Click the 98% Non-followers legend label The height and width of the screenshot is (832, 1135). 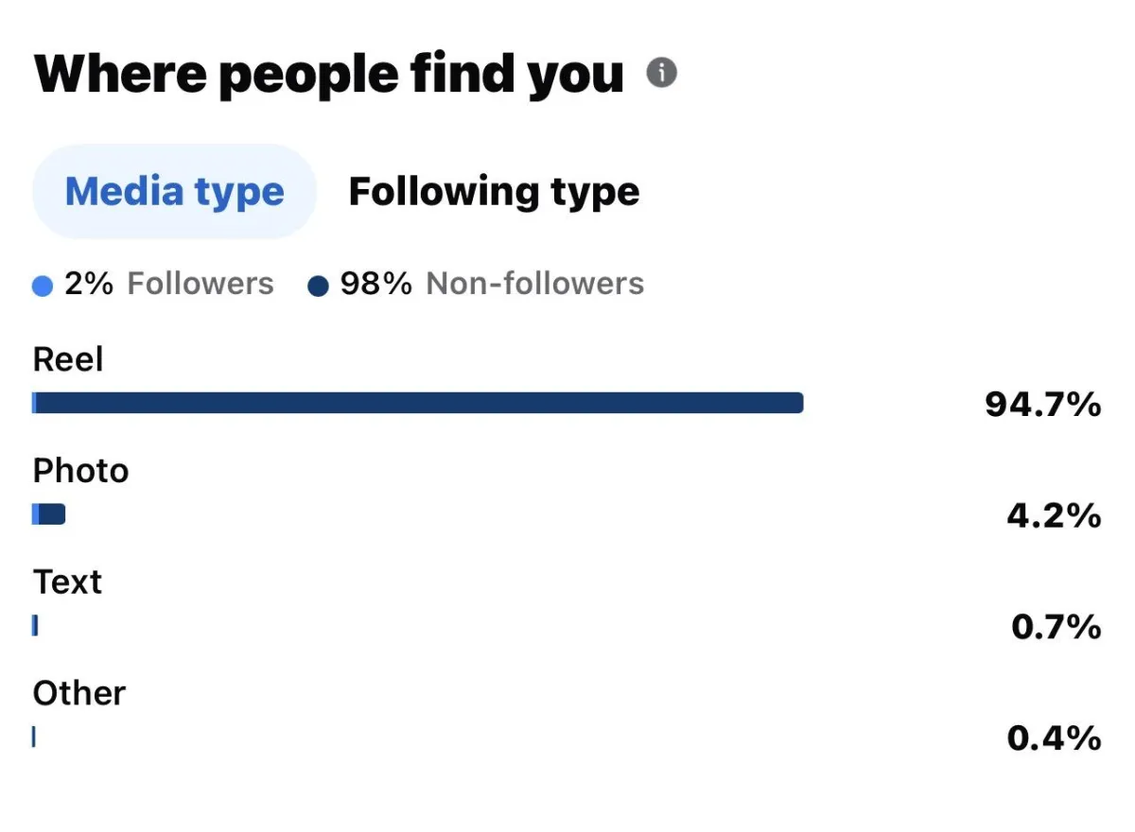point(492,284)
